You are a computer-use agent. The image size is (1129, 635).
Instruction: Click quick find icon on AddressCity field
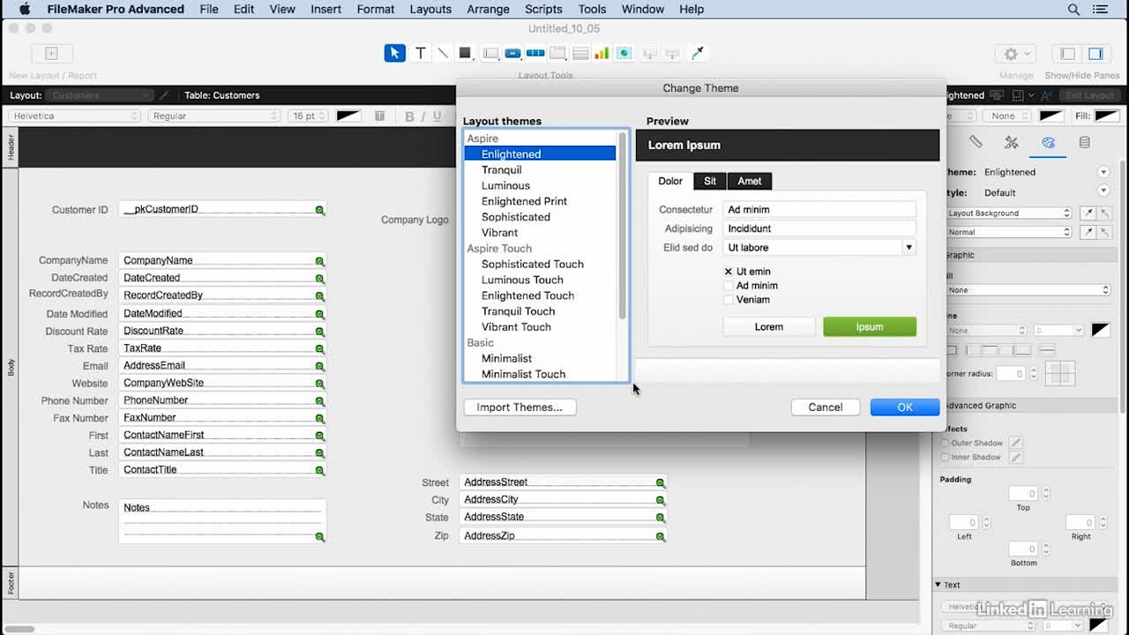pos(660,501)
